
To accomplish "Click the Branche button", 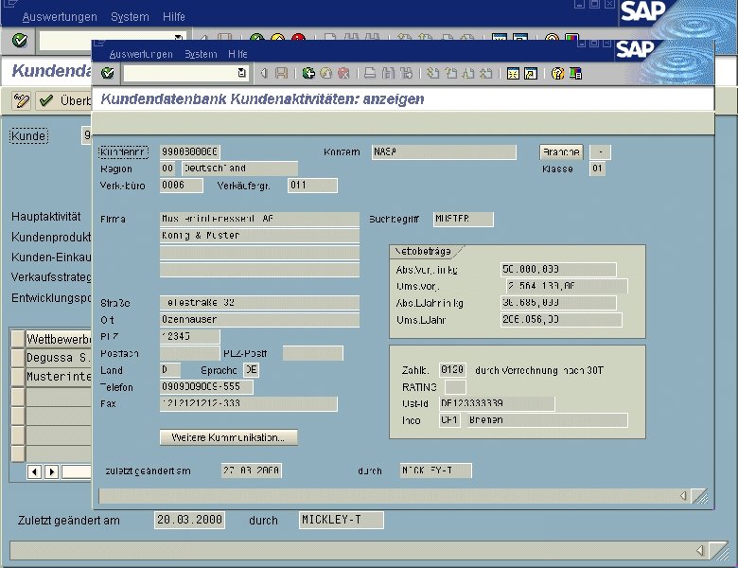I will point(561,152).
